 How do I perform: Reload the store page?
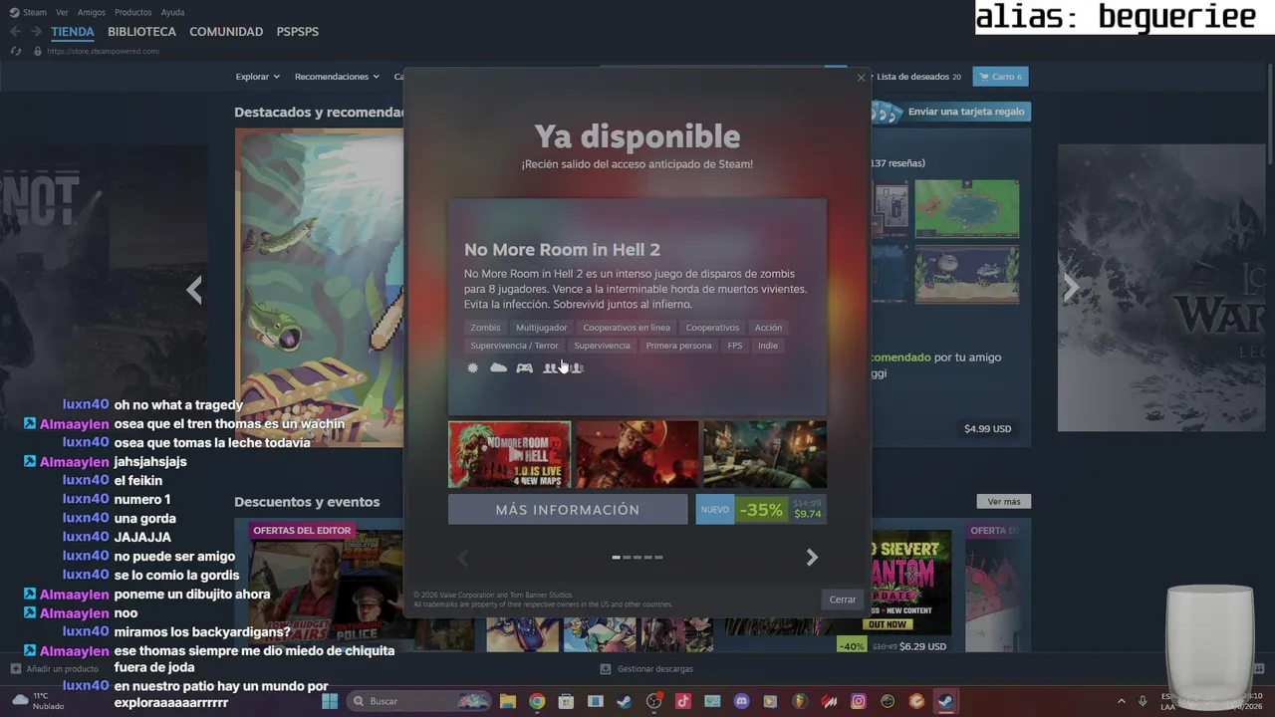[15, 51]
